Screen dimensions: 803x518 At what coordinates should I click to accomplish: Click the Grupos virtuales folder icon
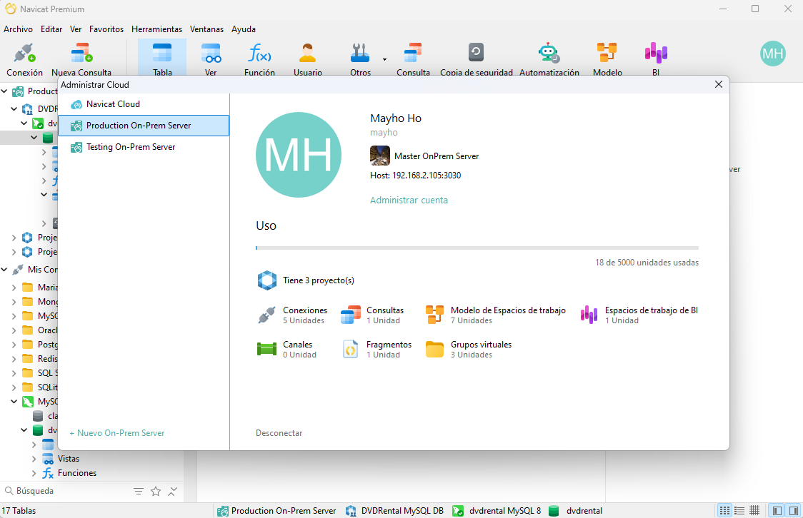tap(435, 349)
